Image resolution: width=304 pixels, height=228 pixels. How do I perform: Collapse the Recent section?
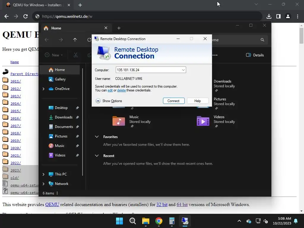(97, 156)
